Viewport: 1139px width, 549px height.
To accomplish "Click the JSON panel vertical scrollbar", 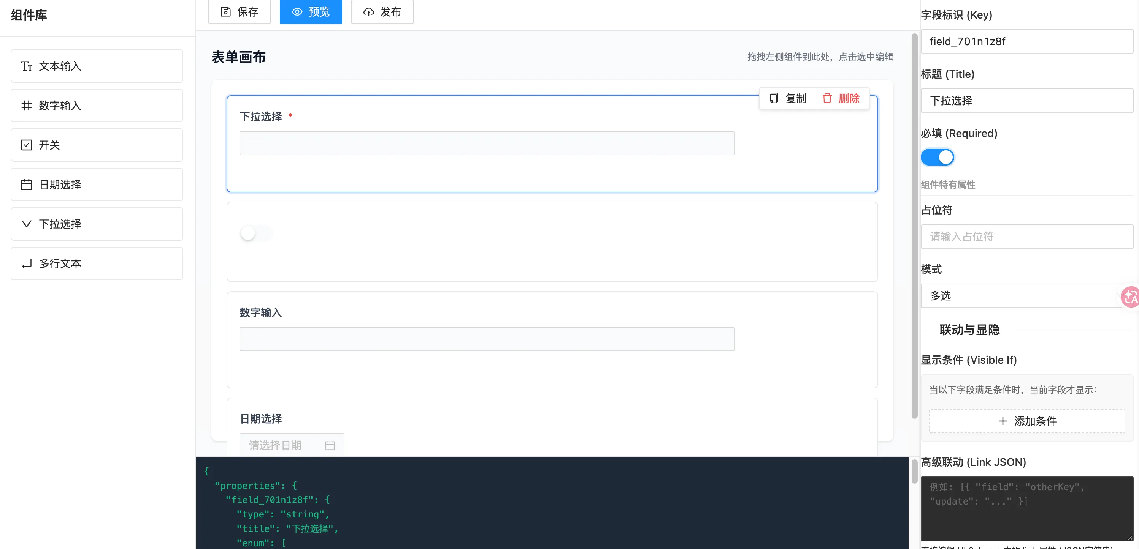I will pyautogui.click(x=914, y=472).
